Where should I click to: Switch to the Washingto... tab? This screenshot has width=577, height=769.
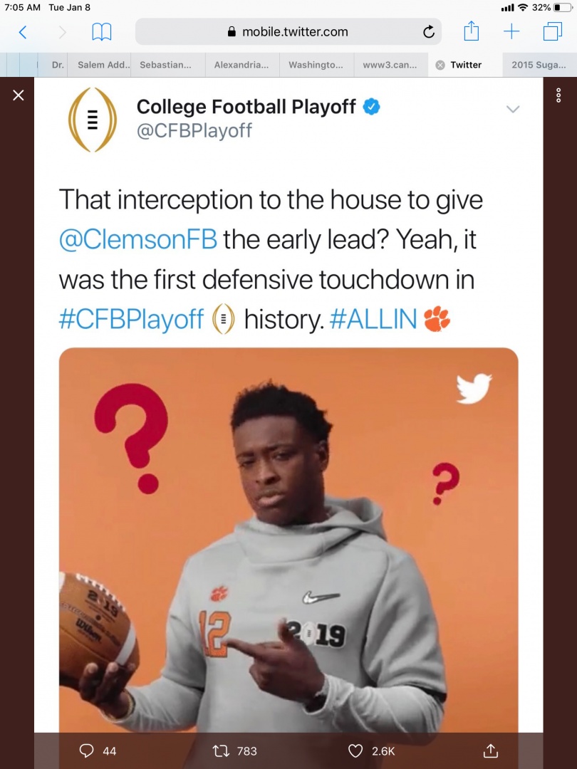(316, 65)
